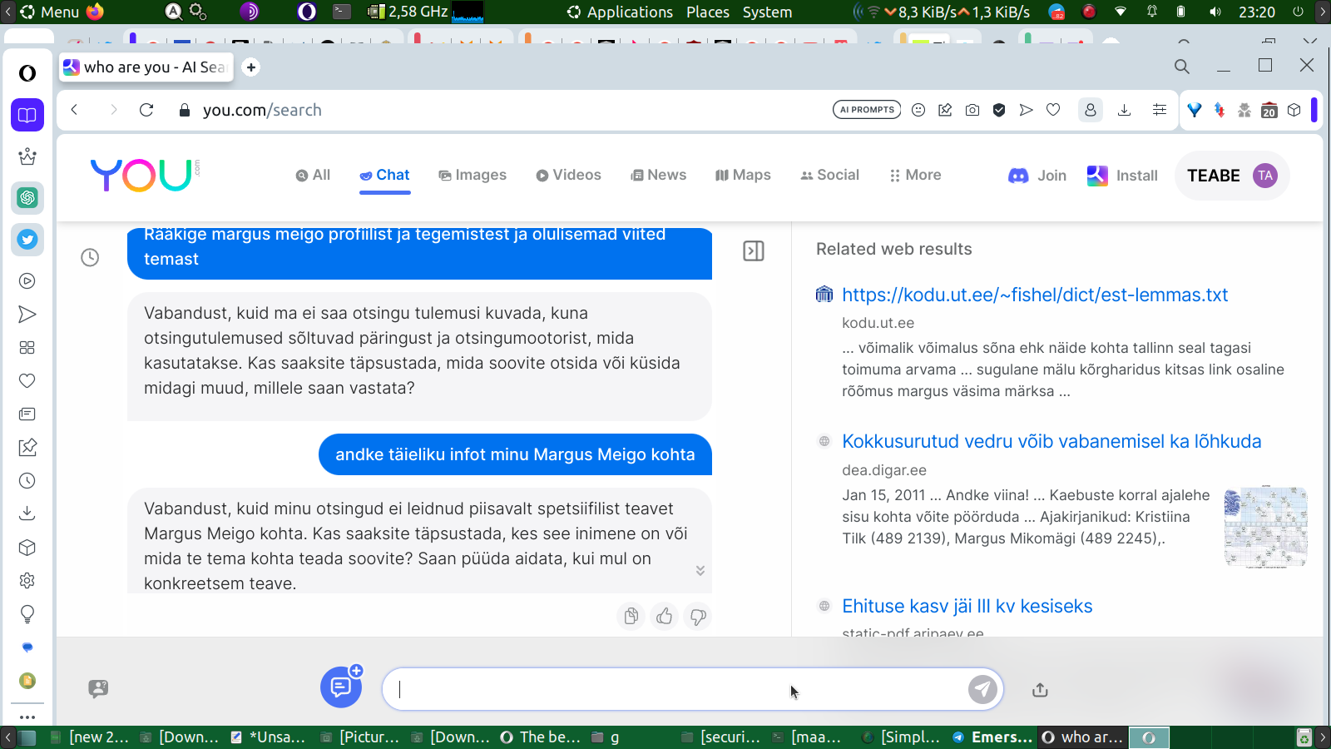Viewport: 1331px width, 749px height.
Task: Click the AI PROMPTS button in address bar
Action: [x=867, y=110]
